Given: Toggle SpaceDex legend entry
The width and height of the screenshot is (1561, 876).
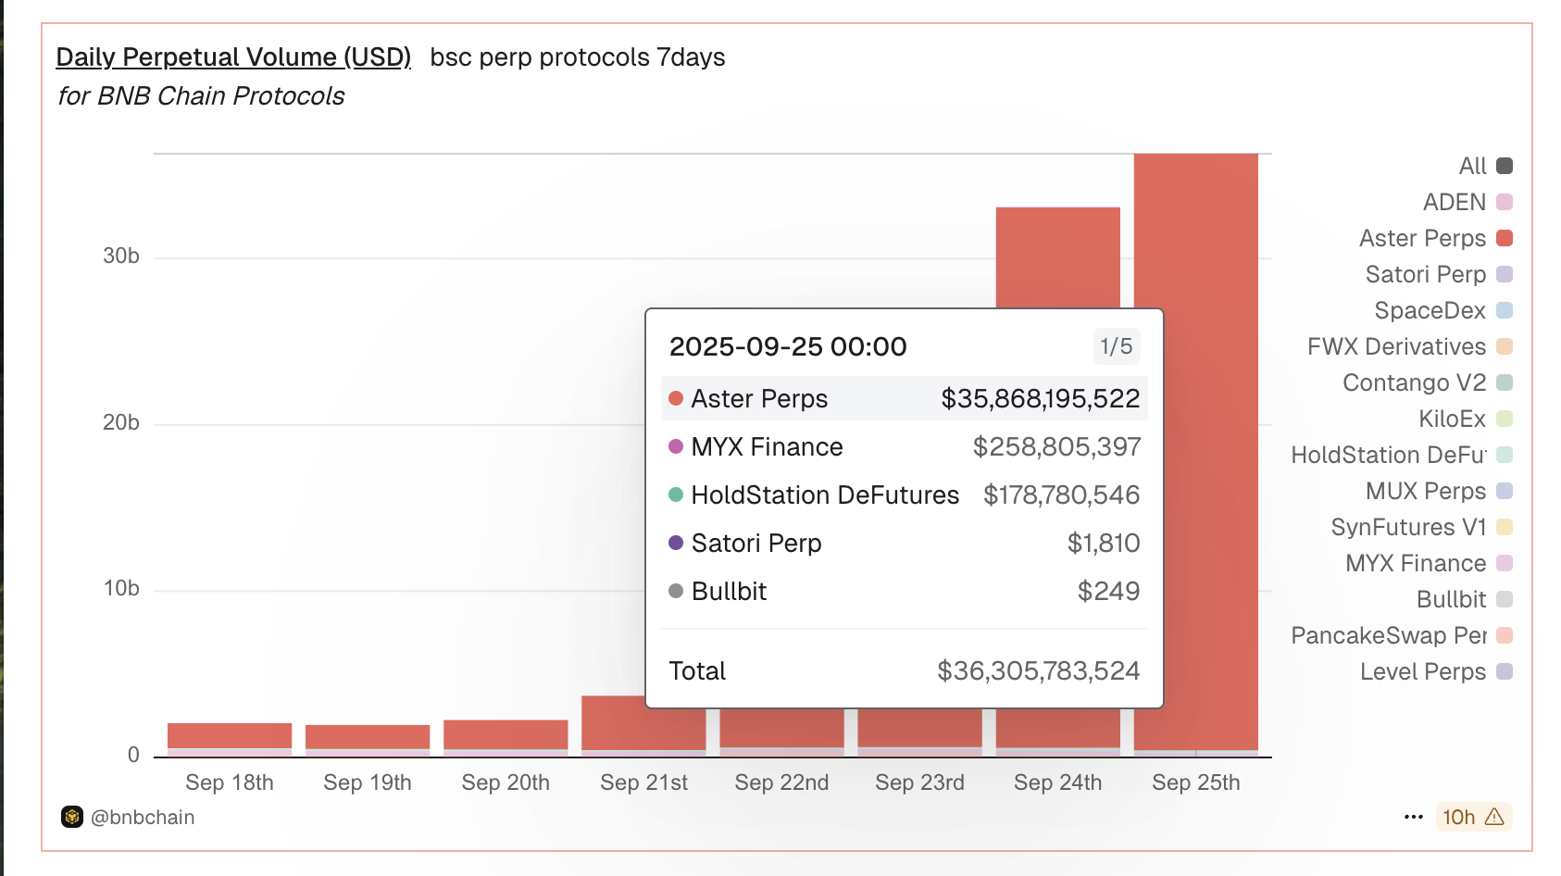Looking at the screenshot, I should pos(1442,310).
